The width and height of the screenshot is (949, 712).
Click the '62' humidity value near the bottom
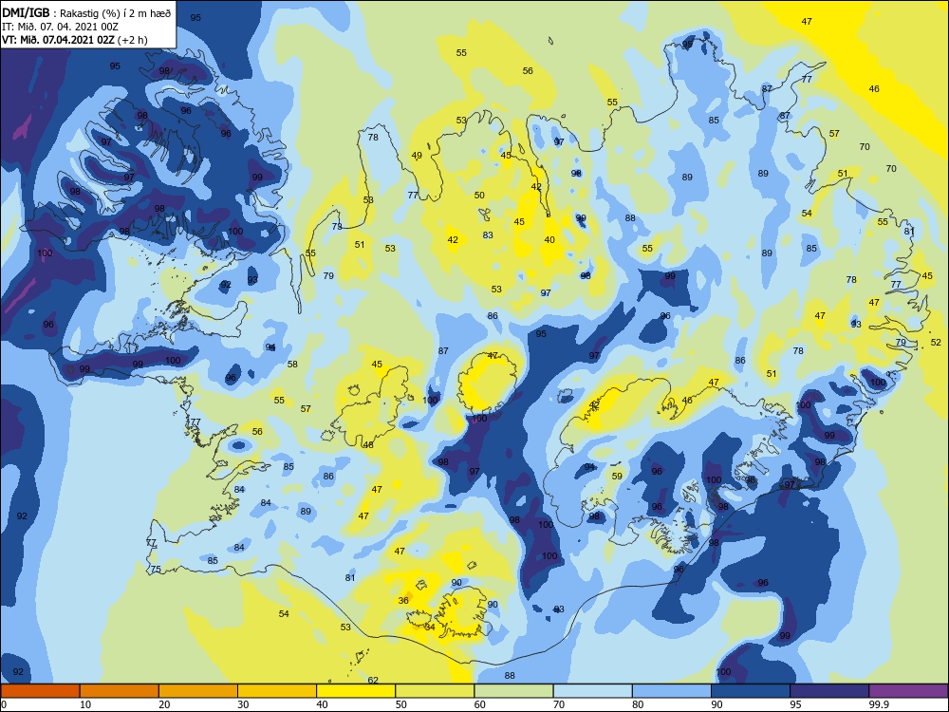coord(373,680)
